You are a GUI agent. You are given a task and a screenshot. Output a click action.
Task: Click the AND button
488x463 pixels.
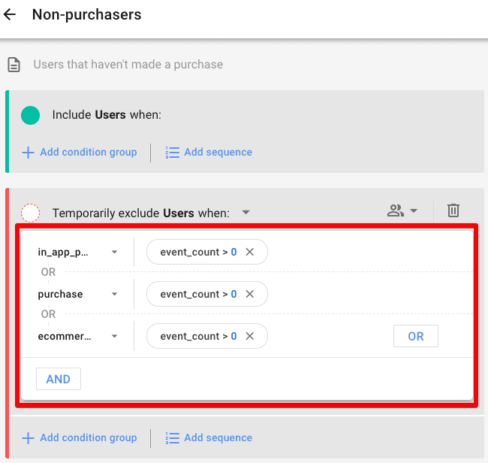click(x=59, y=379)
